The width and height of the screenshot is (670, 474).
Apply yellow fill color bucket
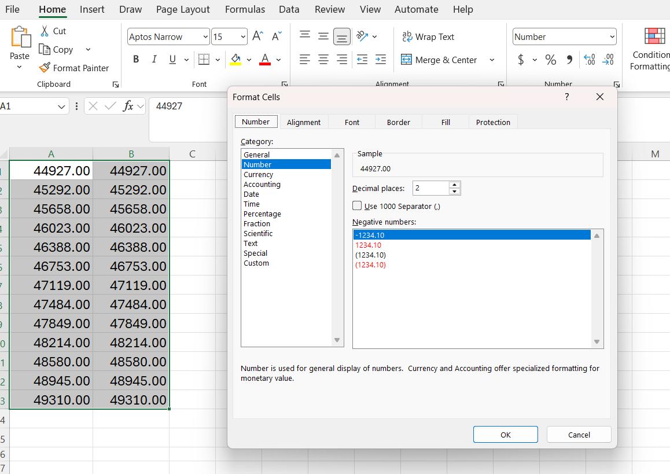[235, 60]
